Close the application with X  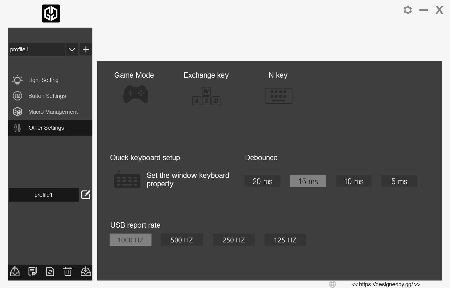click(x=439, y=10)
